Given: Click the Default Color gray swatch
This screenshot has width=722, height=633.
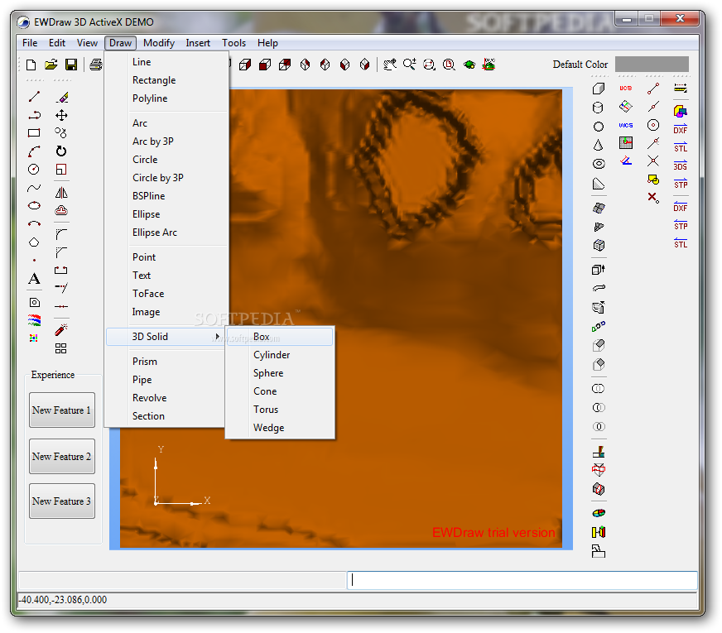Looking at the screenshot, I should click(652, 65).
